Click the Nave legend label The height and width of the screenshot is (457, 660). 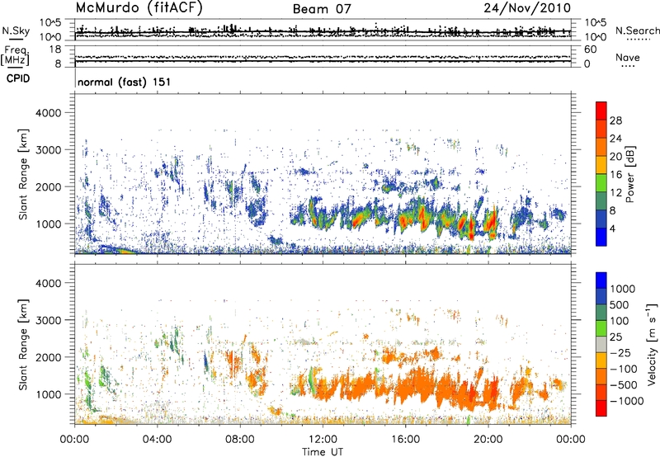click(x=628, y=58)
